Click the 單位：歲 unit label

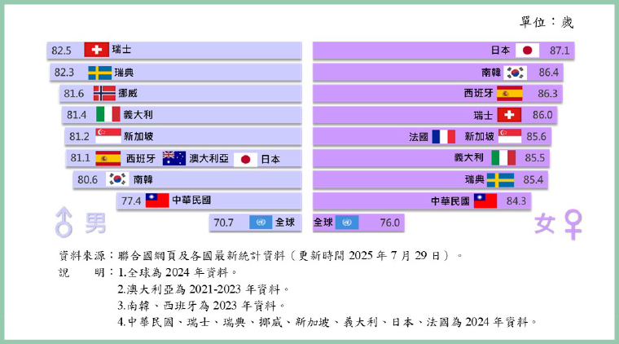(547, 23)
